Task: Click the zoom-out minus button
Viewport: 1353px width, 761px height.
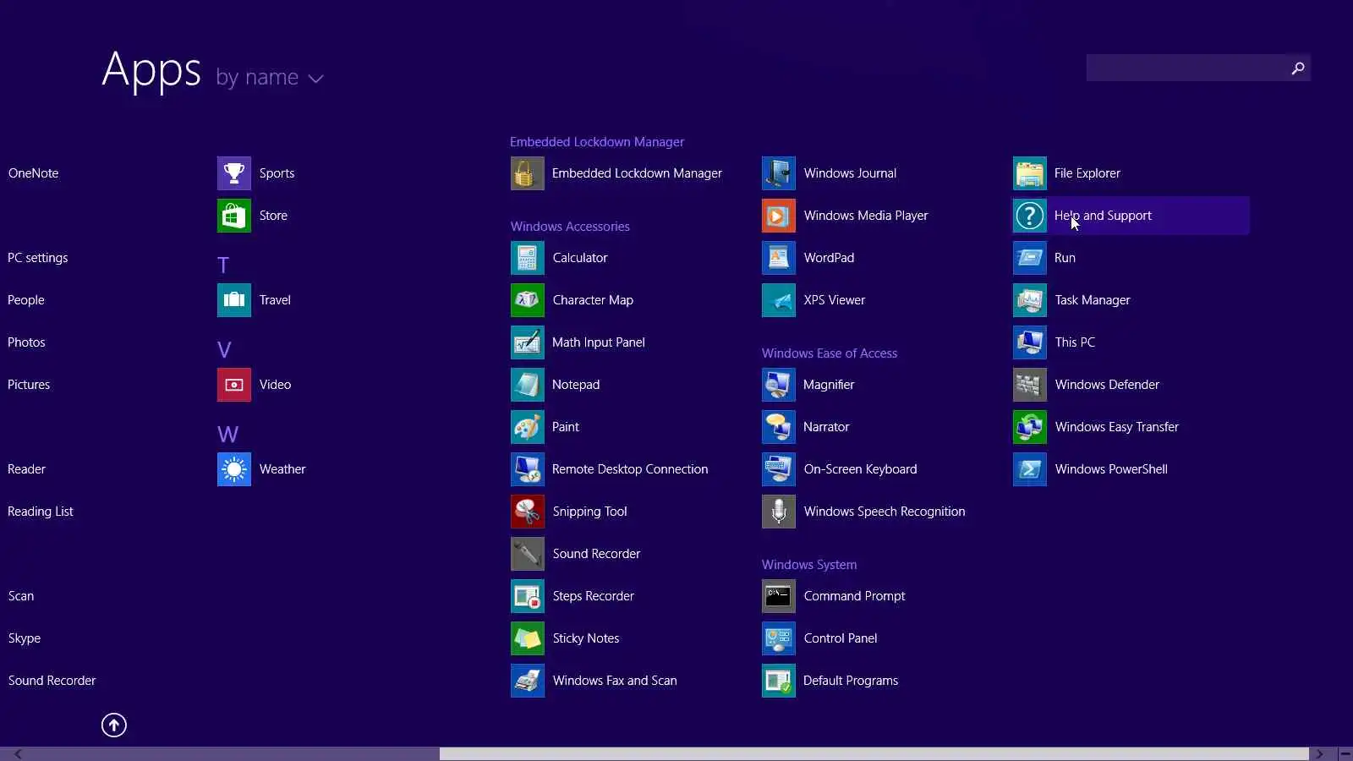Action: pos(1345,754)
